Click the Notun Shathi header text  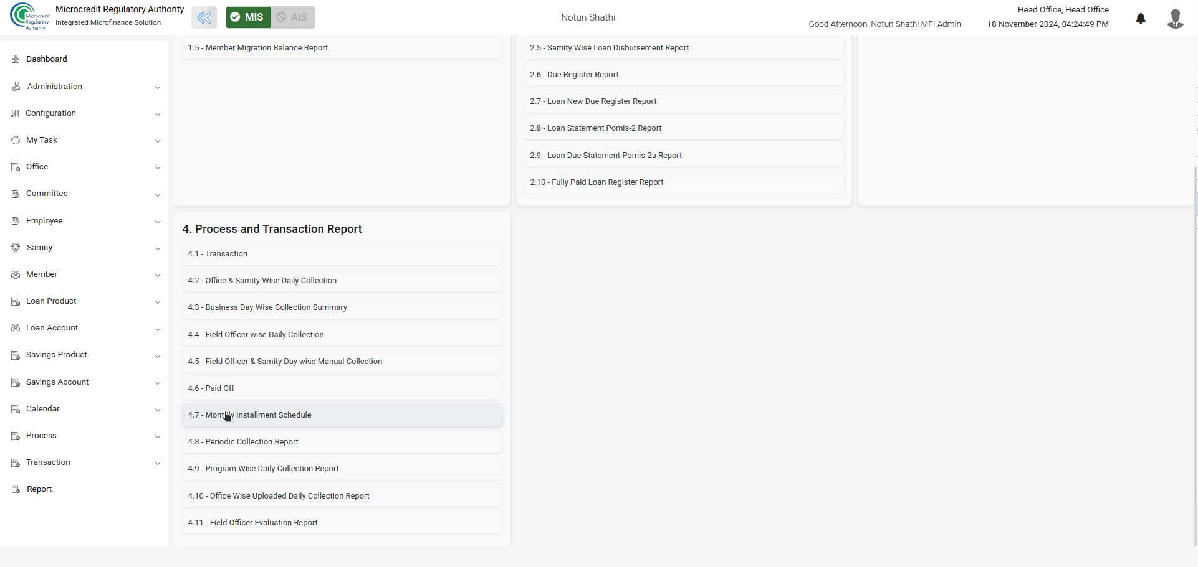[x=588, y=17]
